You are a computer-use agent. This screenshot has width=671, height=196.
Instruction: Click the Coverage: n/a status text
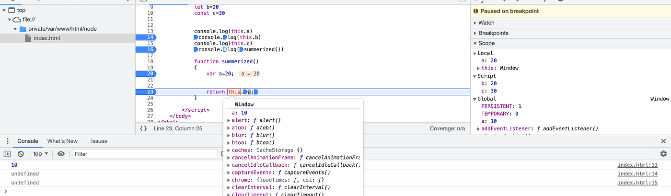click(x=448, y=128)
